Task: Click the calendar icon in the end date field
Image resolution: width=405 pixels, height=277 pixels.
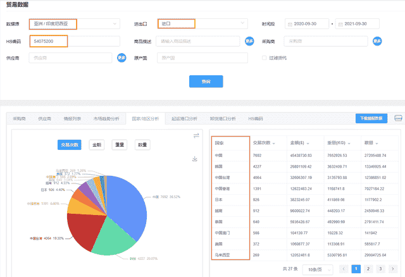Action: 340,24
